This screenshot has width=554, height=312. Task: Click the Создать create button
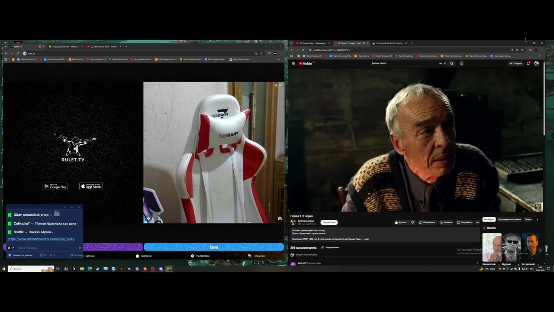point(515,63)
